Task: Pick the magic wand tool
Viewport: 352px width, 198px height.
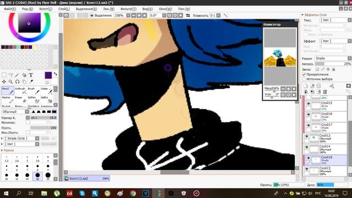Action: tap(17, 75)
